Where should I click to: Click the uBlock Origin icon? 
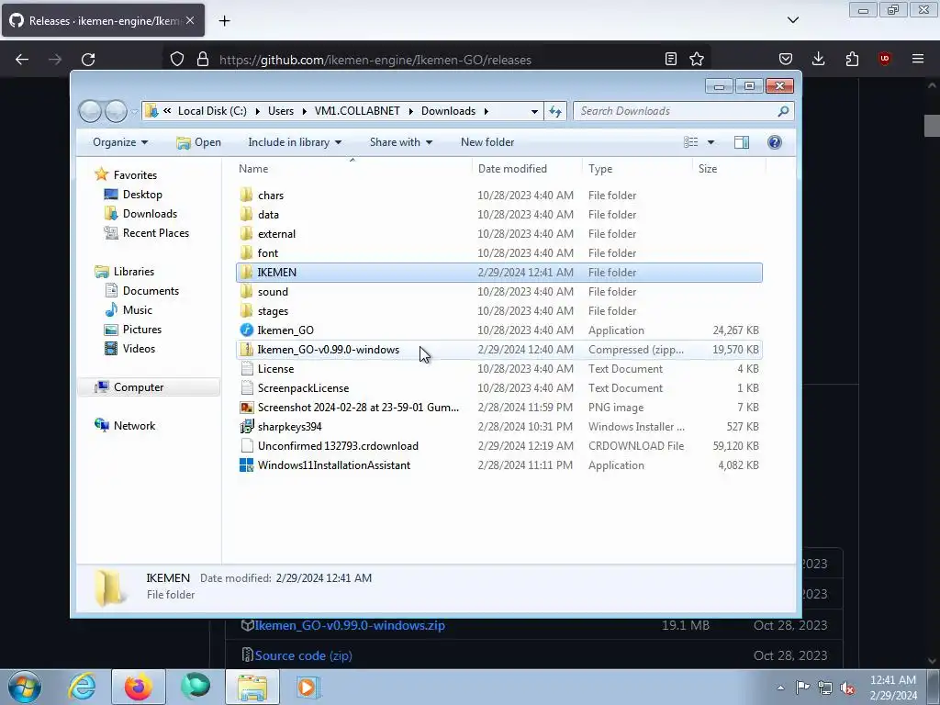884,59
